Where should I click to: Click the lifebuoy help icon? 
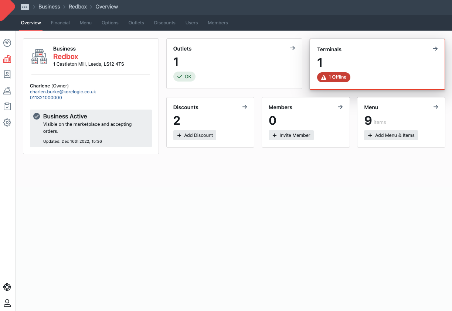[7, 287]
